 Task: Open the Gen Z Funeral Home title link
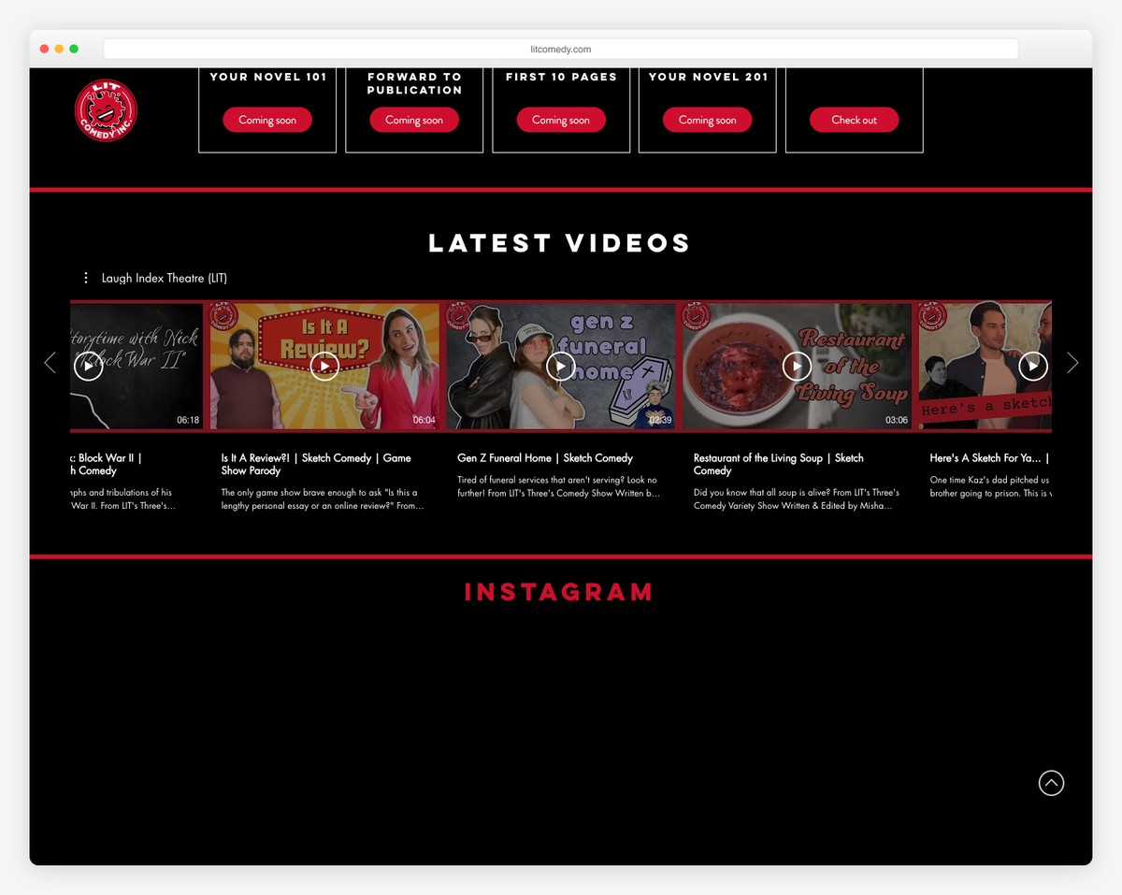[545, 458]
